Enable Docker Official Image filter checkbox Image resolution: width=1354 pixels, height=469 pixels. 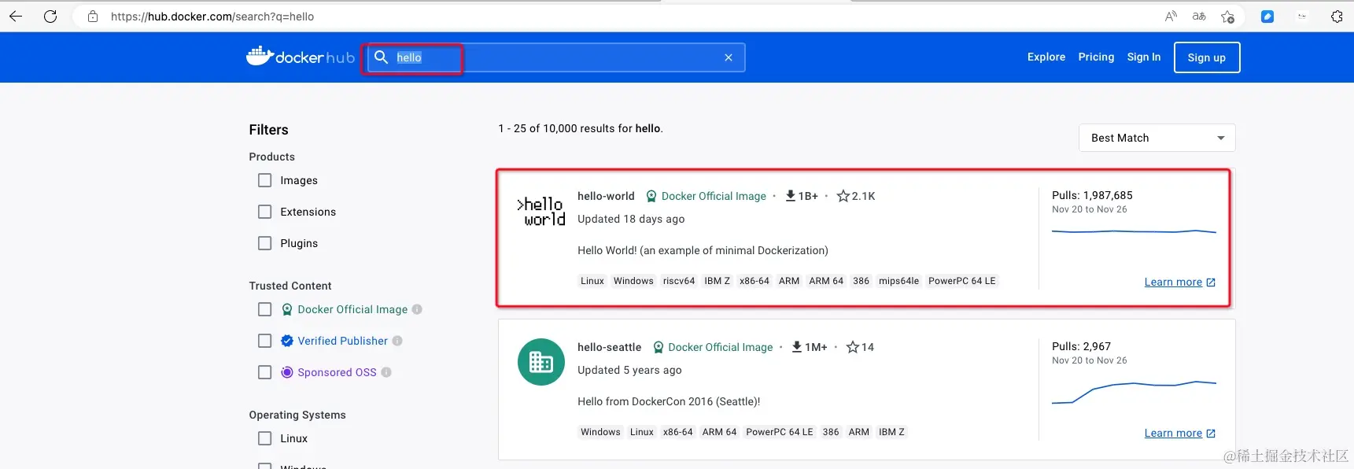(265, 309)
